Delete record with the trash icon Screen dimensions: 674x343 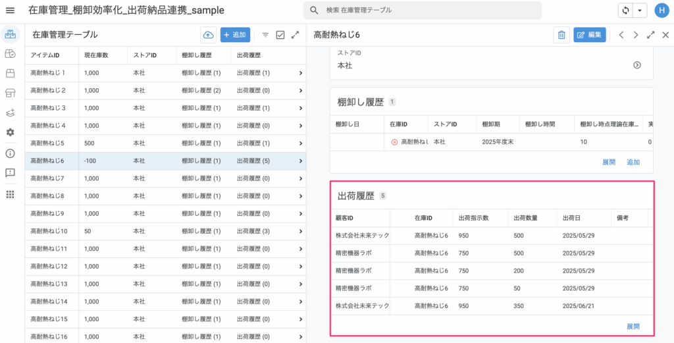tap(561, 35)
